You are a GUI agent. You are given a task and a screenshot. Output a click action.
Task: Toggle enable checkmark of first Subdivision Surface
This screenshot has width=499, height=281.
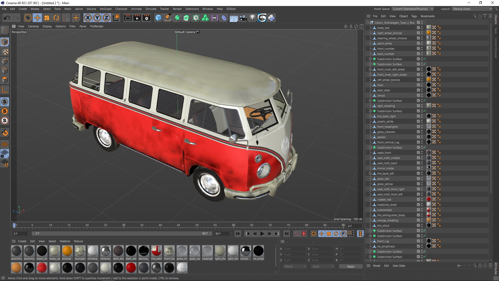(424, 59)
